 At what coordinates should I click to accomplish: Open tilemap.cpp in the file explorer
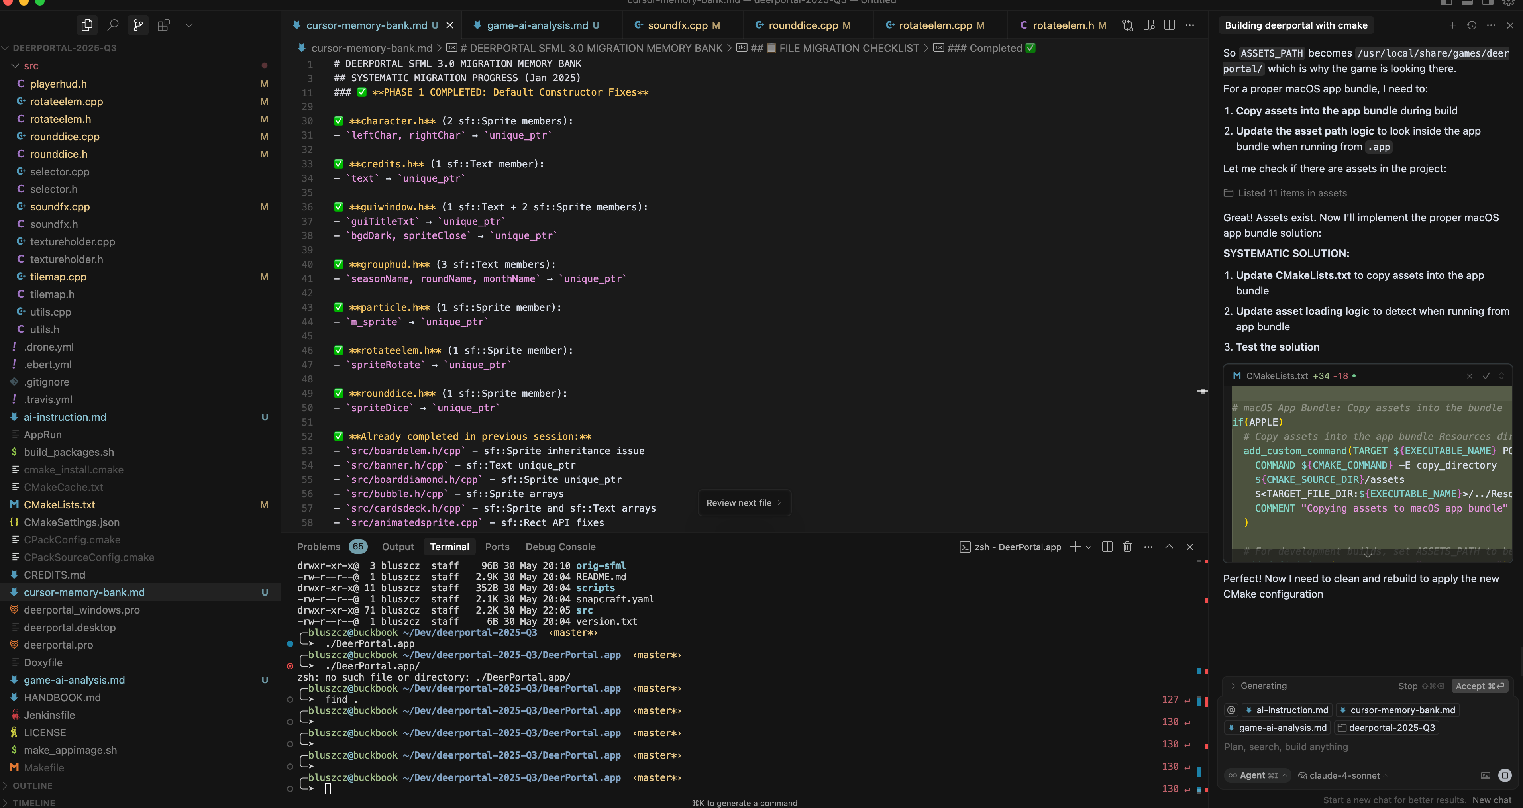pos(140,277)
